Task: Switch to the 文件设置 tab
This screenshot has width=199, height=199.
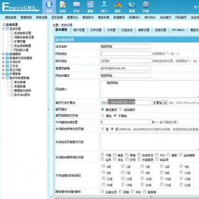Action: 96,30
